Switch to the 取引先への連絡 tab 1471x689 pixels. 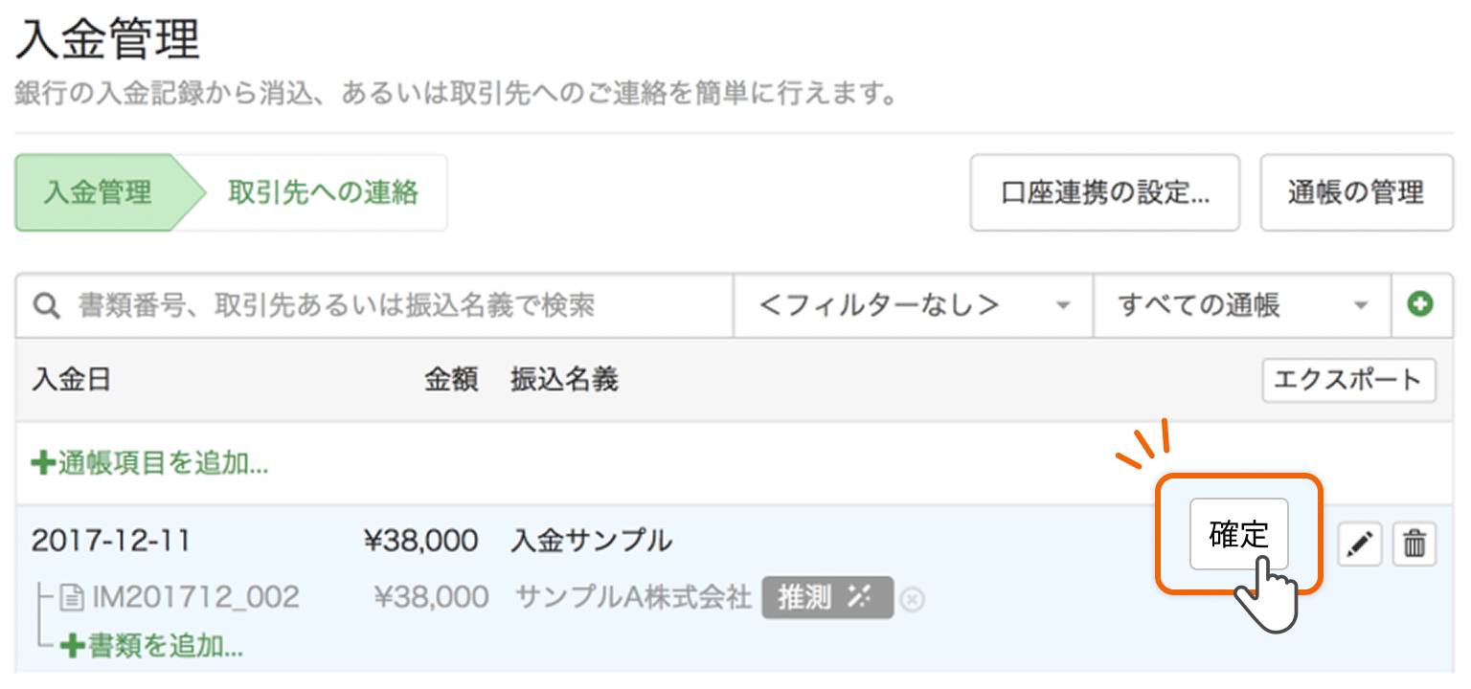pos(321,192)
